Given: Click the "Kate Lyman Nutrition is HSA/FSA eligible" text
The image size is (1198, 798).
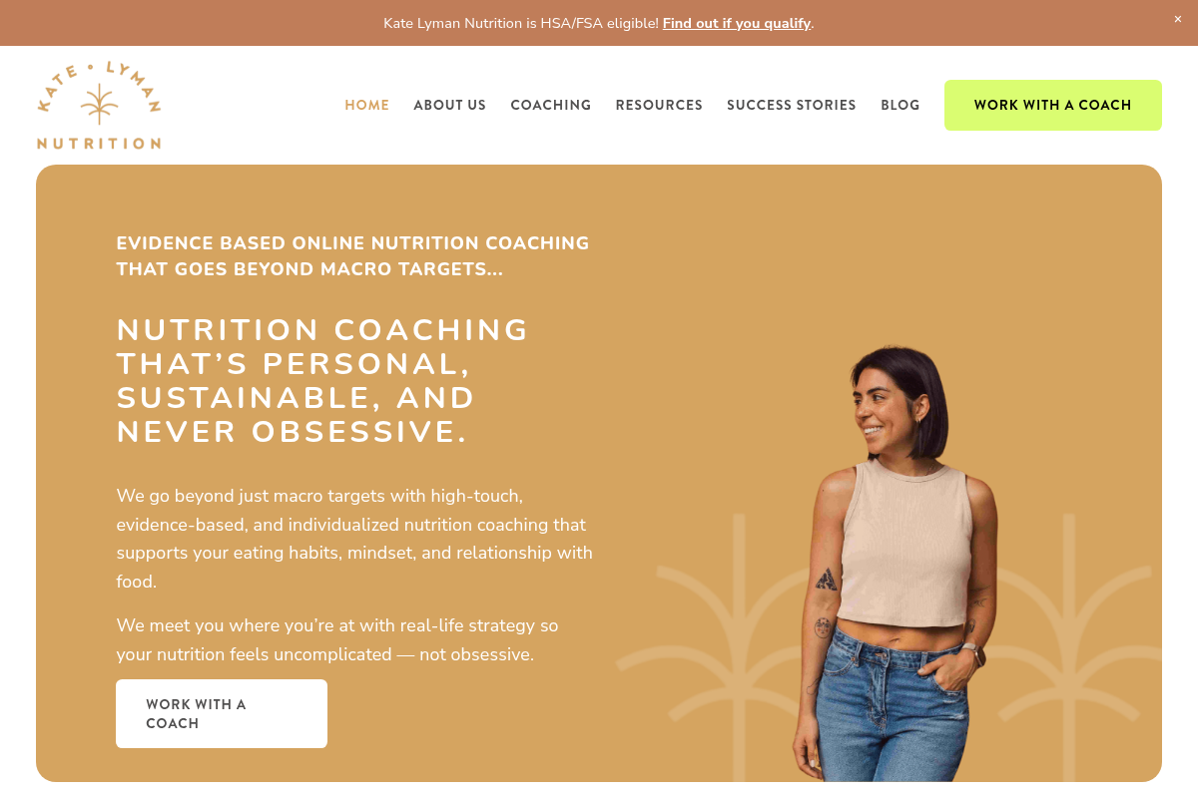Looking at the screenshot, I should click(521, 23).
